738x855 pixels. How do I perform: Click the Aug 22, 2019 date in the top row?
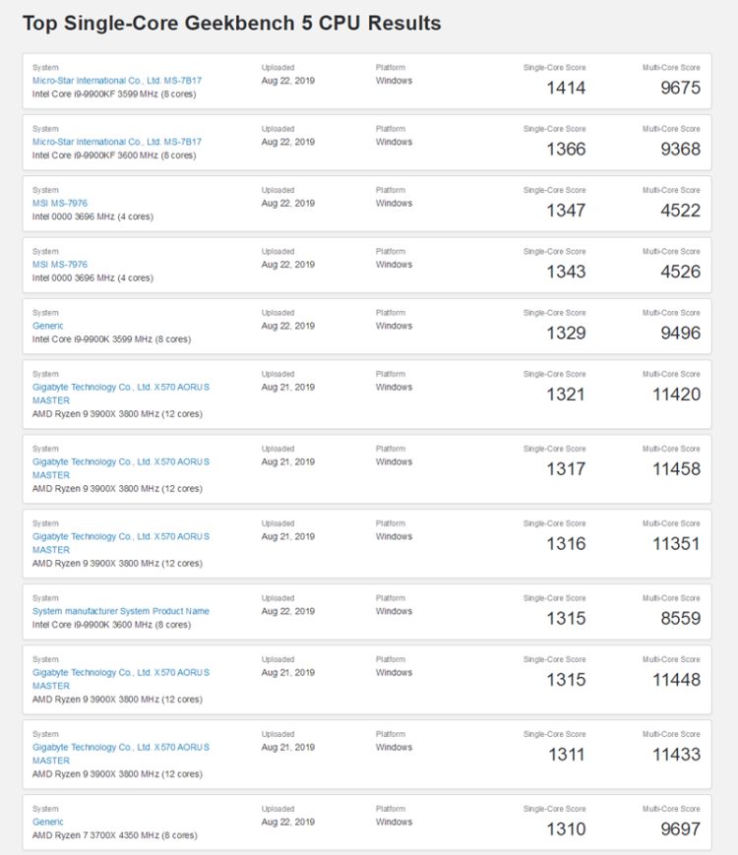288,81
